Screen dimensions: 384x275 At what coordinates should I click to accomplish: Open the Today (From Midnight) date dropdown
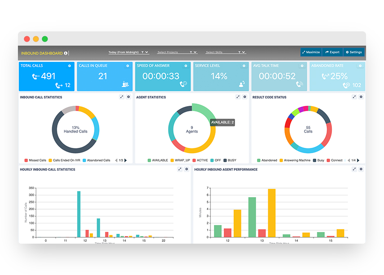pos(129,52)
